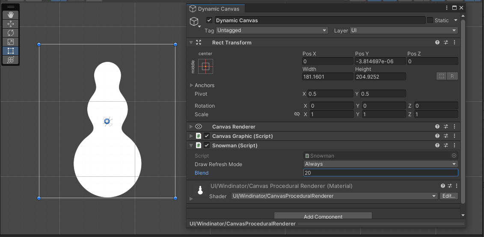
Task: Select the Transform tool
Action: point(11,59)
